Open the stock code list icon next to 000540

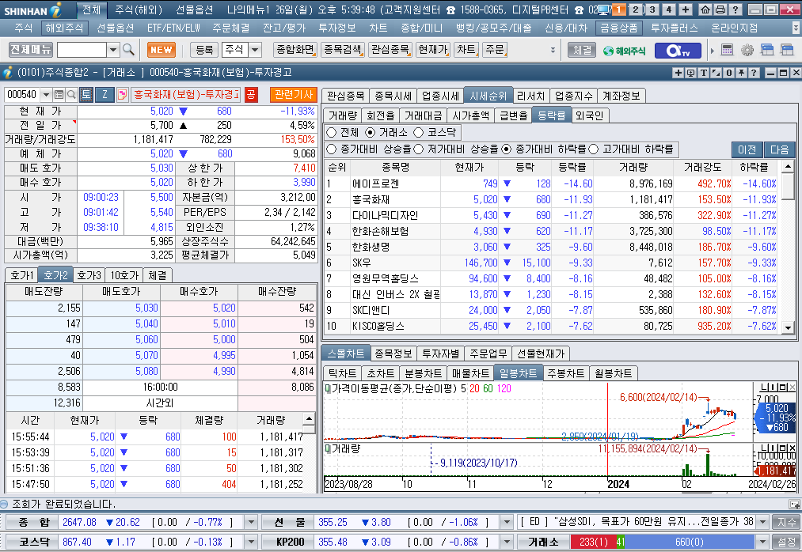pyautogui.click(x=59, y=95)
